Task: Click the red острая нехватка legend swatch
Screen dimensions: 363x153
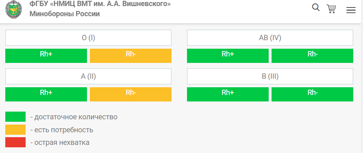Action: pyautogui.click(x=15, y=142)
